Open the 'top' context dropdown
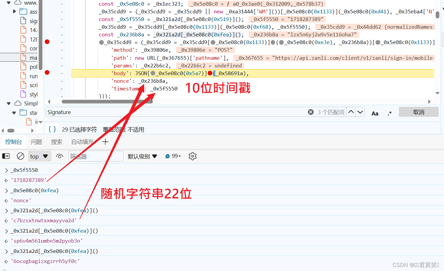Screen dimensions: 444x271 [x=39, y=156]
